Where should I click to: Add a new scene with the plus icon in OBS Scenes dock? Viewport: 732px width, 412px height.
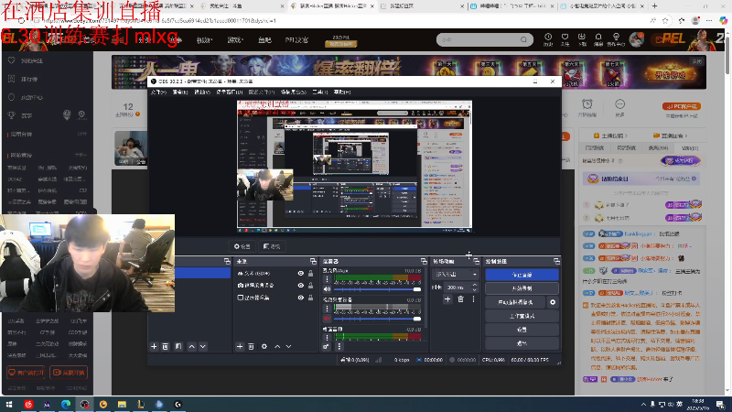click(154, 347)
